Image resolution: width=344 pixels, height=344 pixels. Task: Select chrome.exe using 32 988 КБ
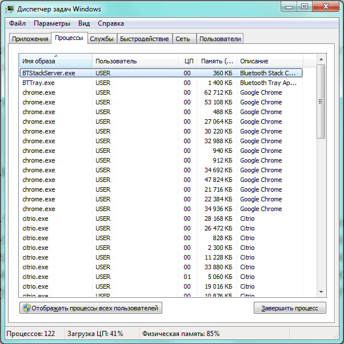(161, 141)
